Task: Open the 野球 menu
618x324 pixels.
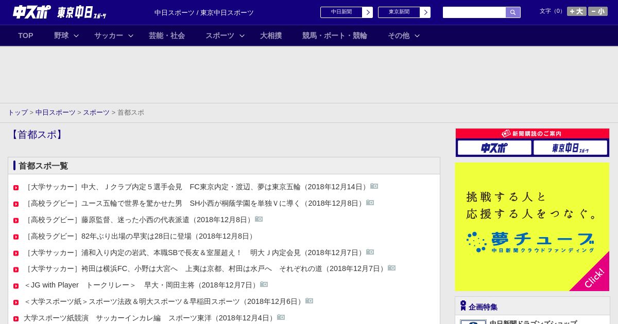Action: [x=61, y=35]
